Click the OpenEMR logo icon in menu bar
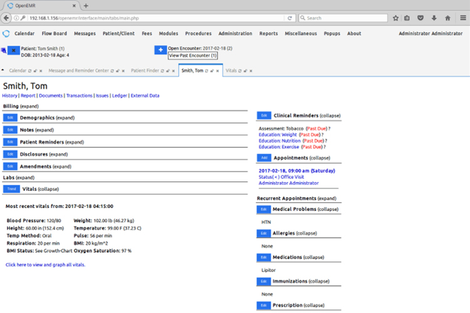Viewport: 470px width, 313px height. coord(6,33)
